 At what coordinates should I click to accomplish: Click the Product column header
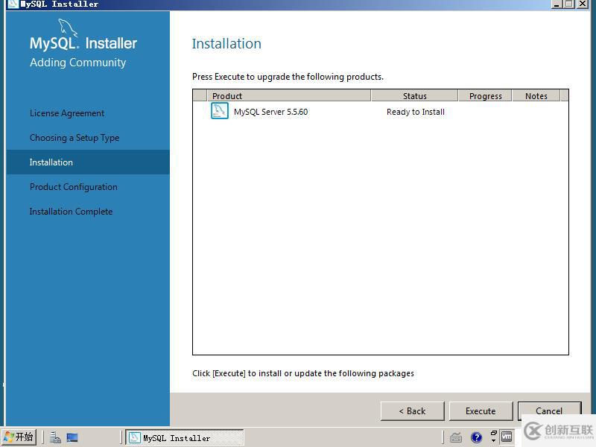pos(289,96)
